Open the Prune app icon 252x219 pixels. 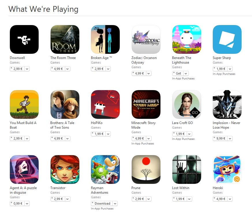[146, 170]
